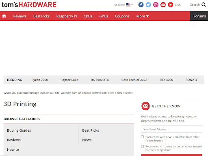Open the Raspberry Pi nav item

point(67,16)
